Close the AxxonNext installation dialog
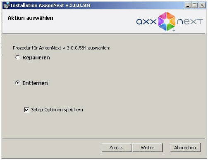This screenshot has height=160, width=208. coord(202,5)
